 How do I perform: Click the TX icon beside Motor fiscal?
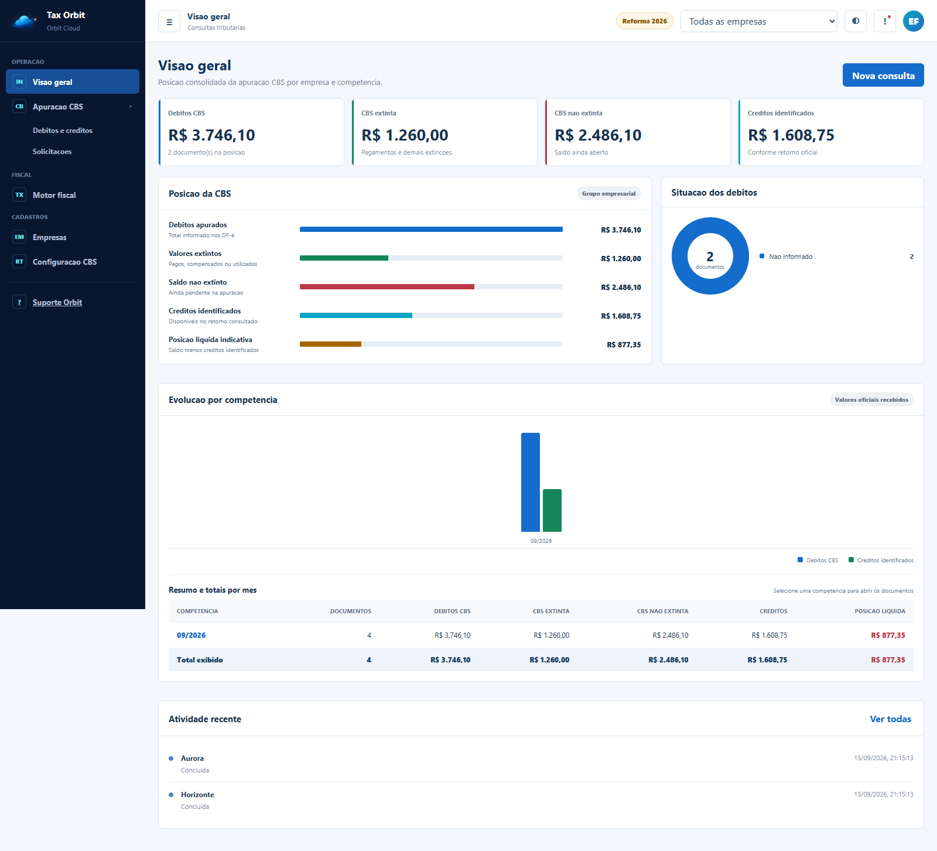tap(19, 195)
